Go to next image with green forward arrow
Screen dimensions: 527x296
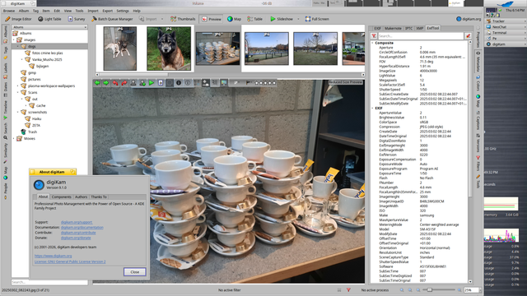click(106, 83)
